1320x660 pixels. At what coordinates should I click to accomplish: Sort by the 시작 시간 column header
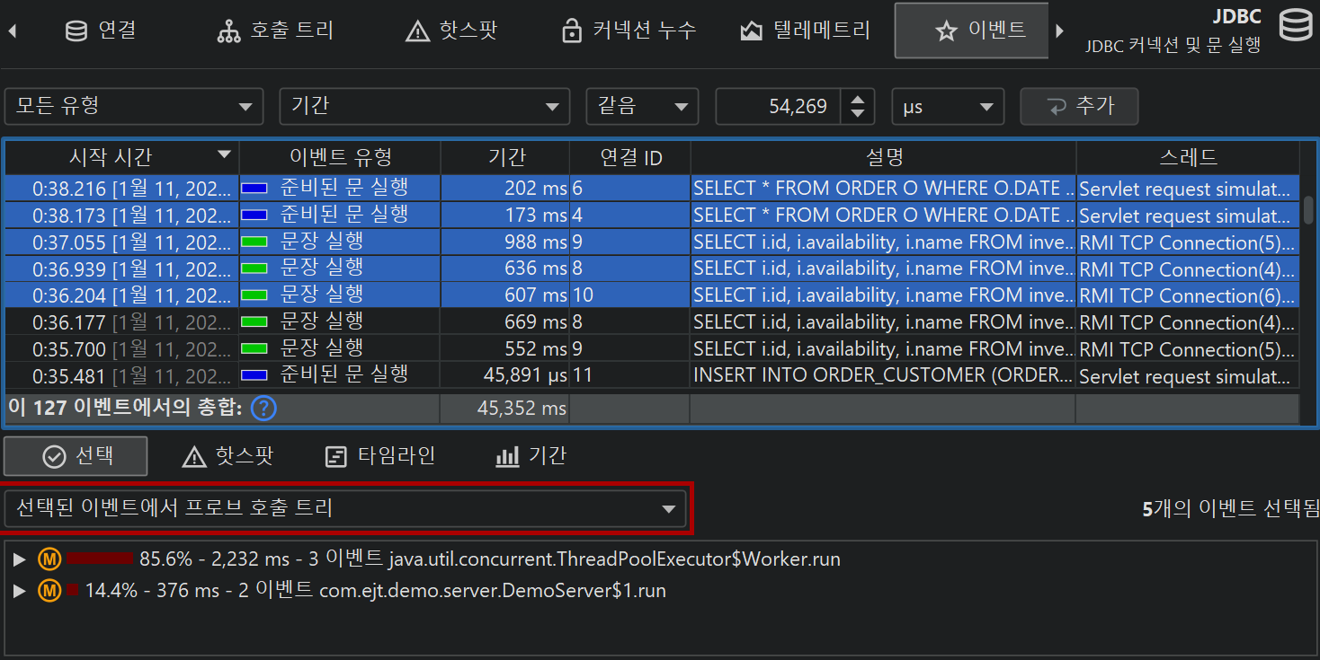pos(121,157)
